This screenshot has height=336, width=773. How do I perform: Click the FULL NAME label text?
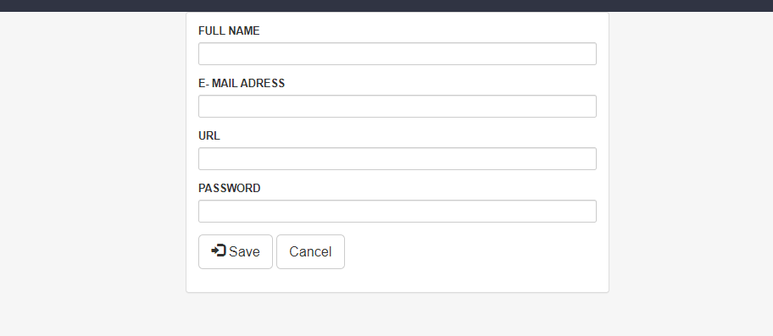(229, 31)
